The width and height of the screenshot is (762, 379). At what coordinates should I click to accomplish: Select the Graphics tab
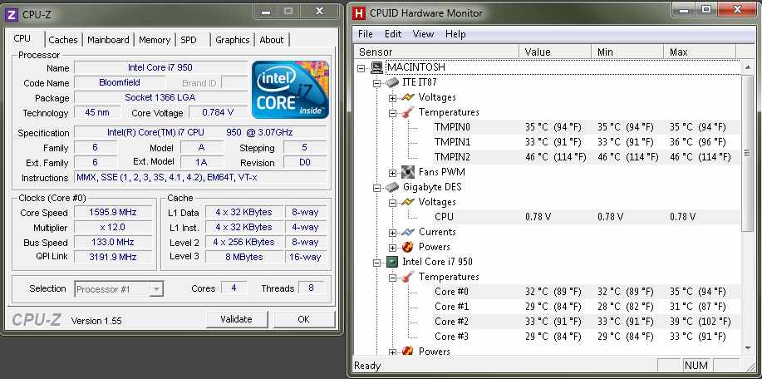(x=233, y=40)
